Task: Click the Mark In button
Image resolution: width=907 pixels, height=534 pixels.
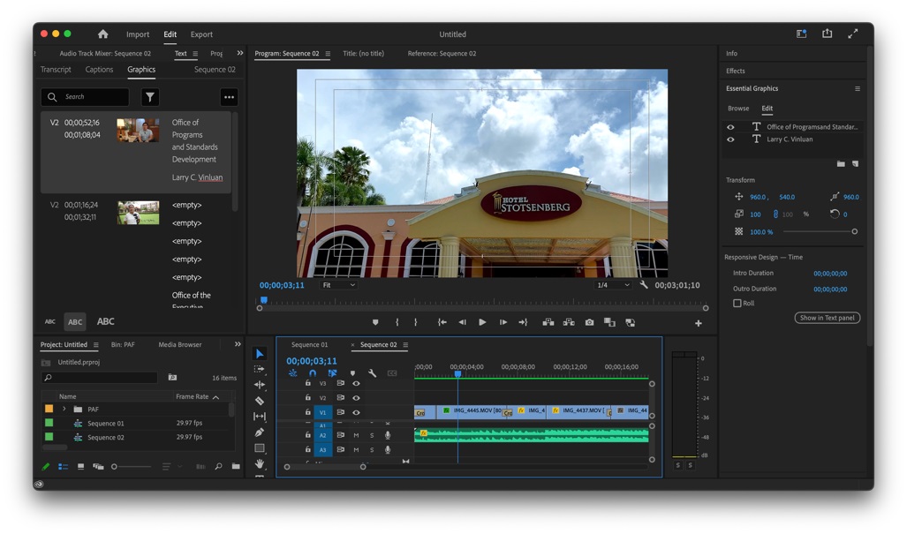Action: [x=397, y=322]
